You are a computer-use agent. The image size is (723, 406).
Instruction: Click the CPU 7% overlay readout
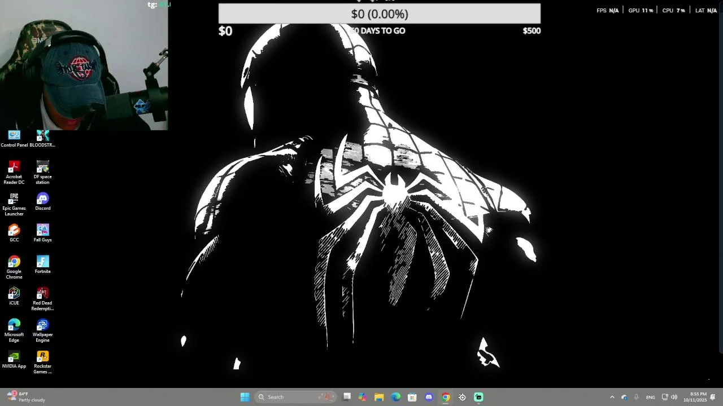click(673, 10)
